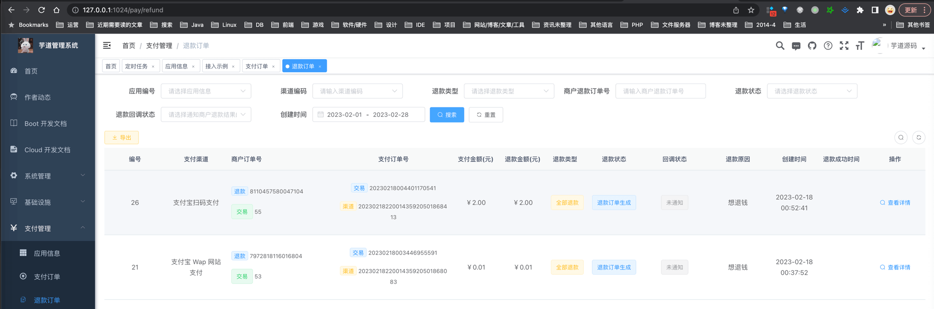The image size is (934, 309).
Task: Open the GitHub repository icon
Action: (812, 45)
